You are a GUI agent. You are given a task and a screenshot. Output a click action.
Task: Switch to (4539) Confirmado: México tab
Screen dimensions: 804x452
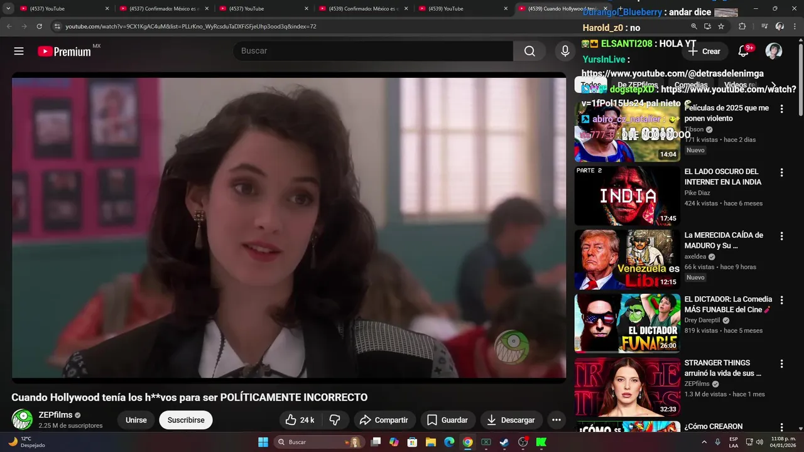click(363, 9)
